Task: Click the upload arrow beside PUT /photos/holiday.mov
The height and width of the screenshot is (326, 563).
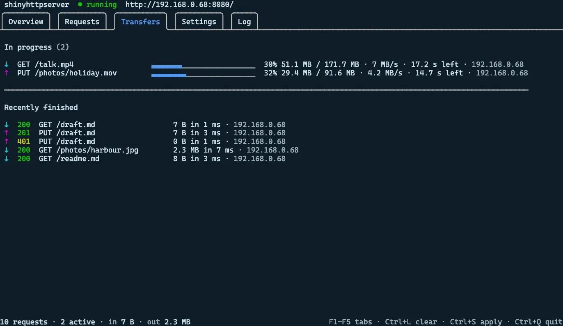Action: tap(6, 73)
